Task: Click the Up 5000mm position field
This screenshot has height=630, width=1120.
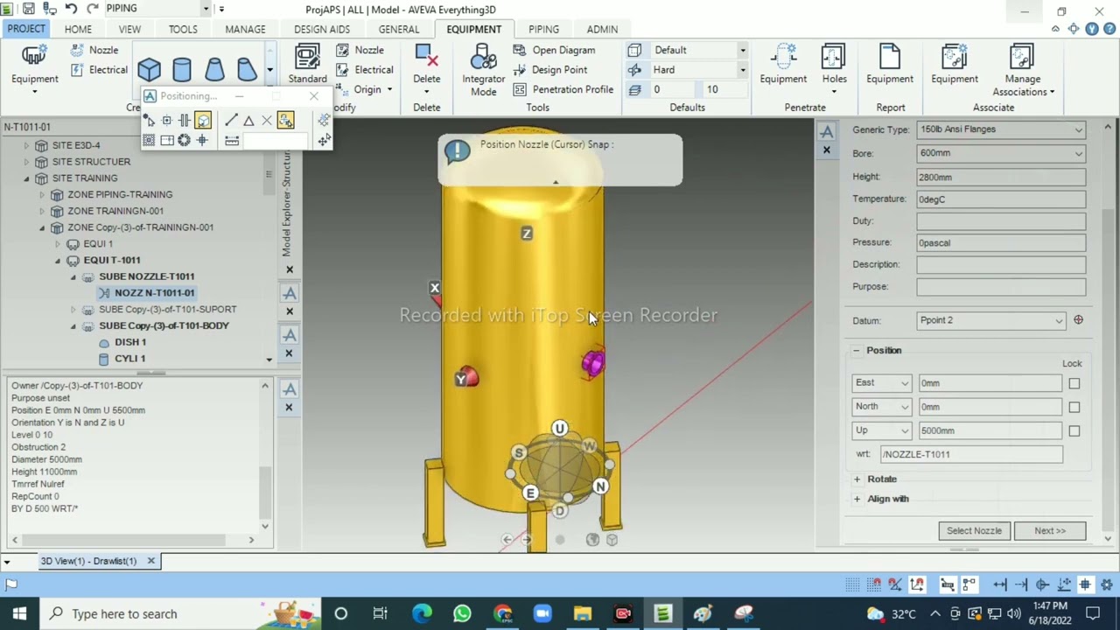Action: (x=990, y=430)
